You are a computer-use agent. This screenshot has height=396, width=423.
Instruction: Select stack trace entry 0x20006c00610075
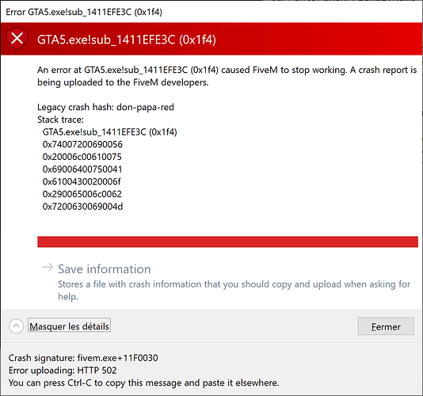(x=82, y=157)
